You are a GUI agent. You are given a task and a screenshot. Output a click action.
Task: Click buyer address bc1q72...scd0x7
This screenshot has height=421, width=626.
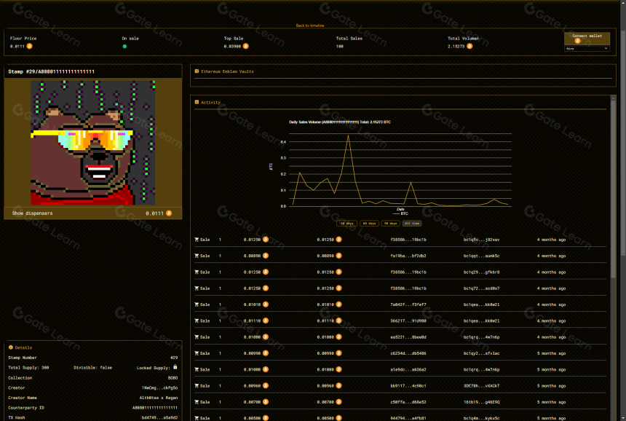point(481,288)
